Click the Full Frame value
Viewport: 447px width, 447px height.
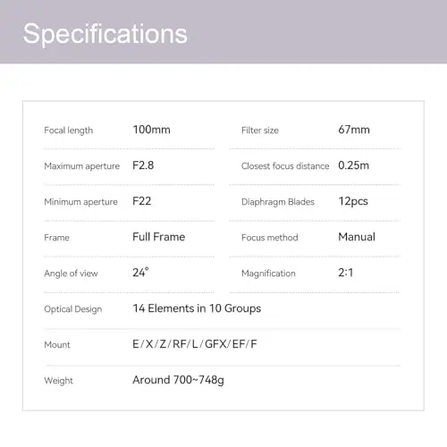(159, 237)
